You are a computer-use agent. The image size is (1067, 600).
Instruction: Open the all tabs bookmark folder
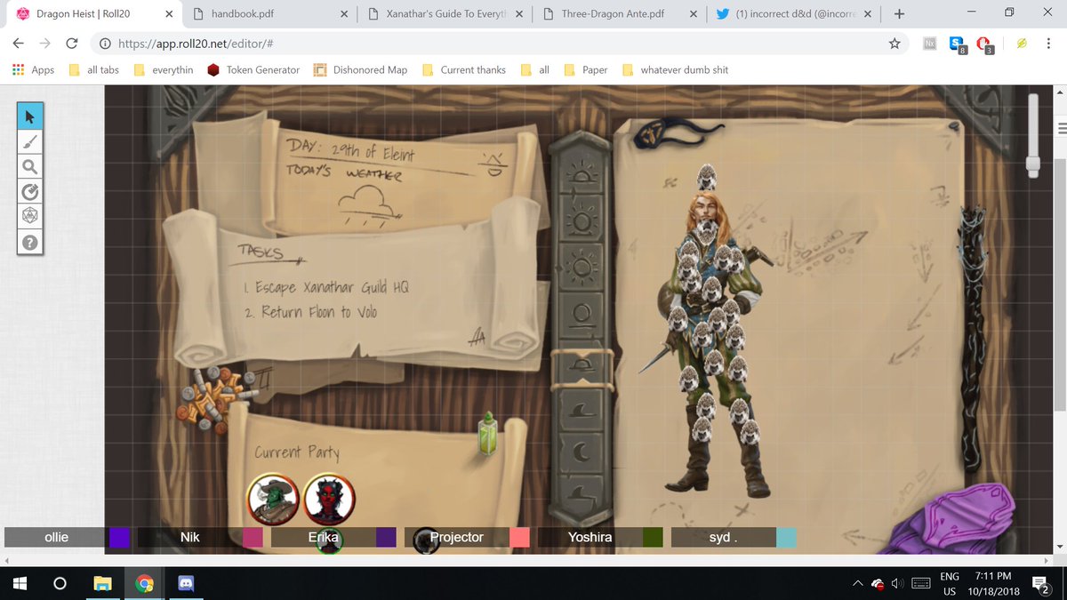point(94,70)
